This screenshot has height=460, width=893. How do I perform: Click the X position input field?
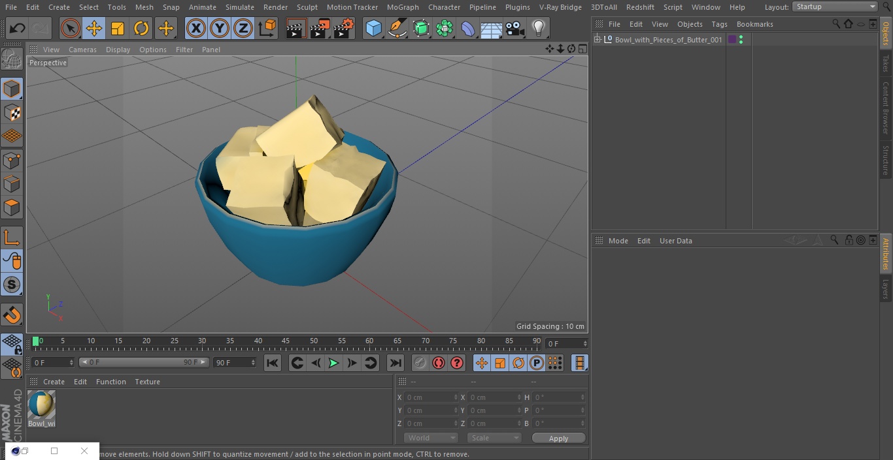431,397
